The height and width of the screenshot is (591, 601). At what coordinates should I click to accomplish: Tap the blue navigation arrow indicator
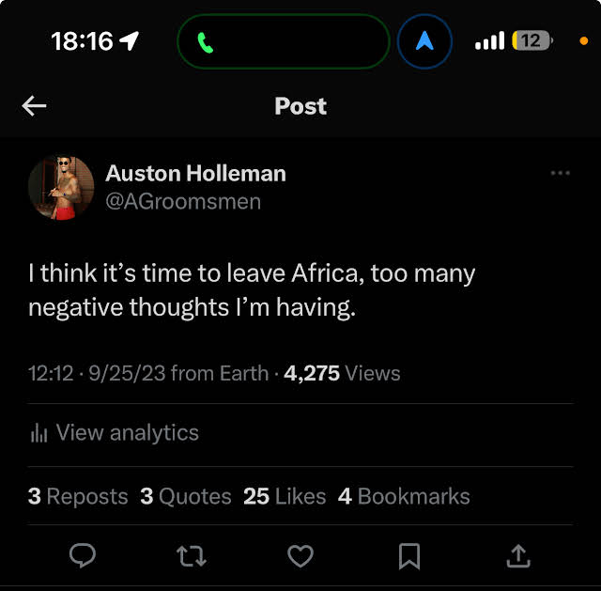click(424, 41)
